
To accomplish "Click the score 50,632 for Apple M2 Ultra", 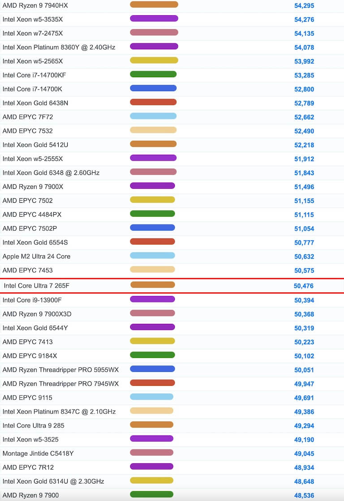I will [304, 257].
